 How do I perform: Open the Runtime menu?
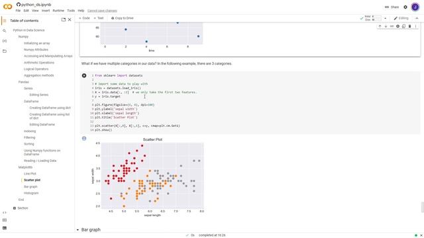[x=58, y=11]
